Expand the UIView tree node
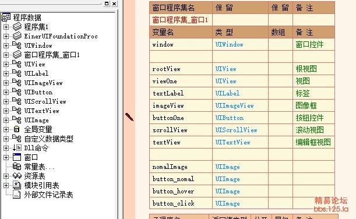 [6, 64]
